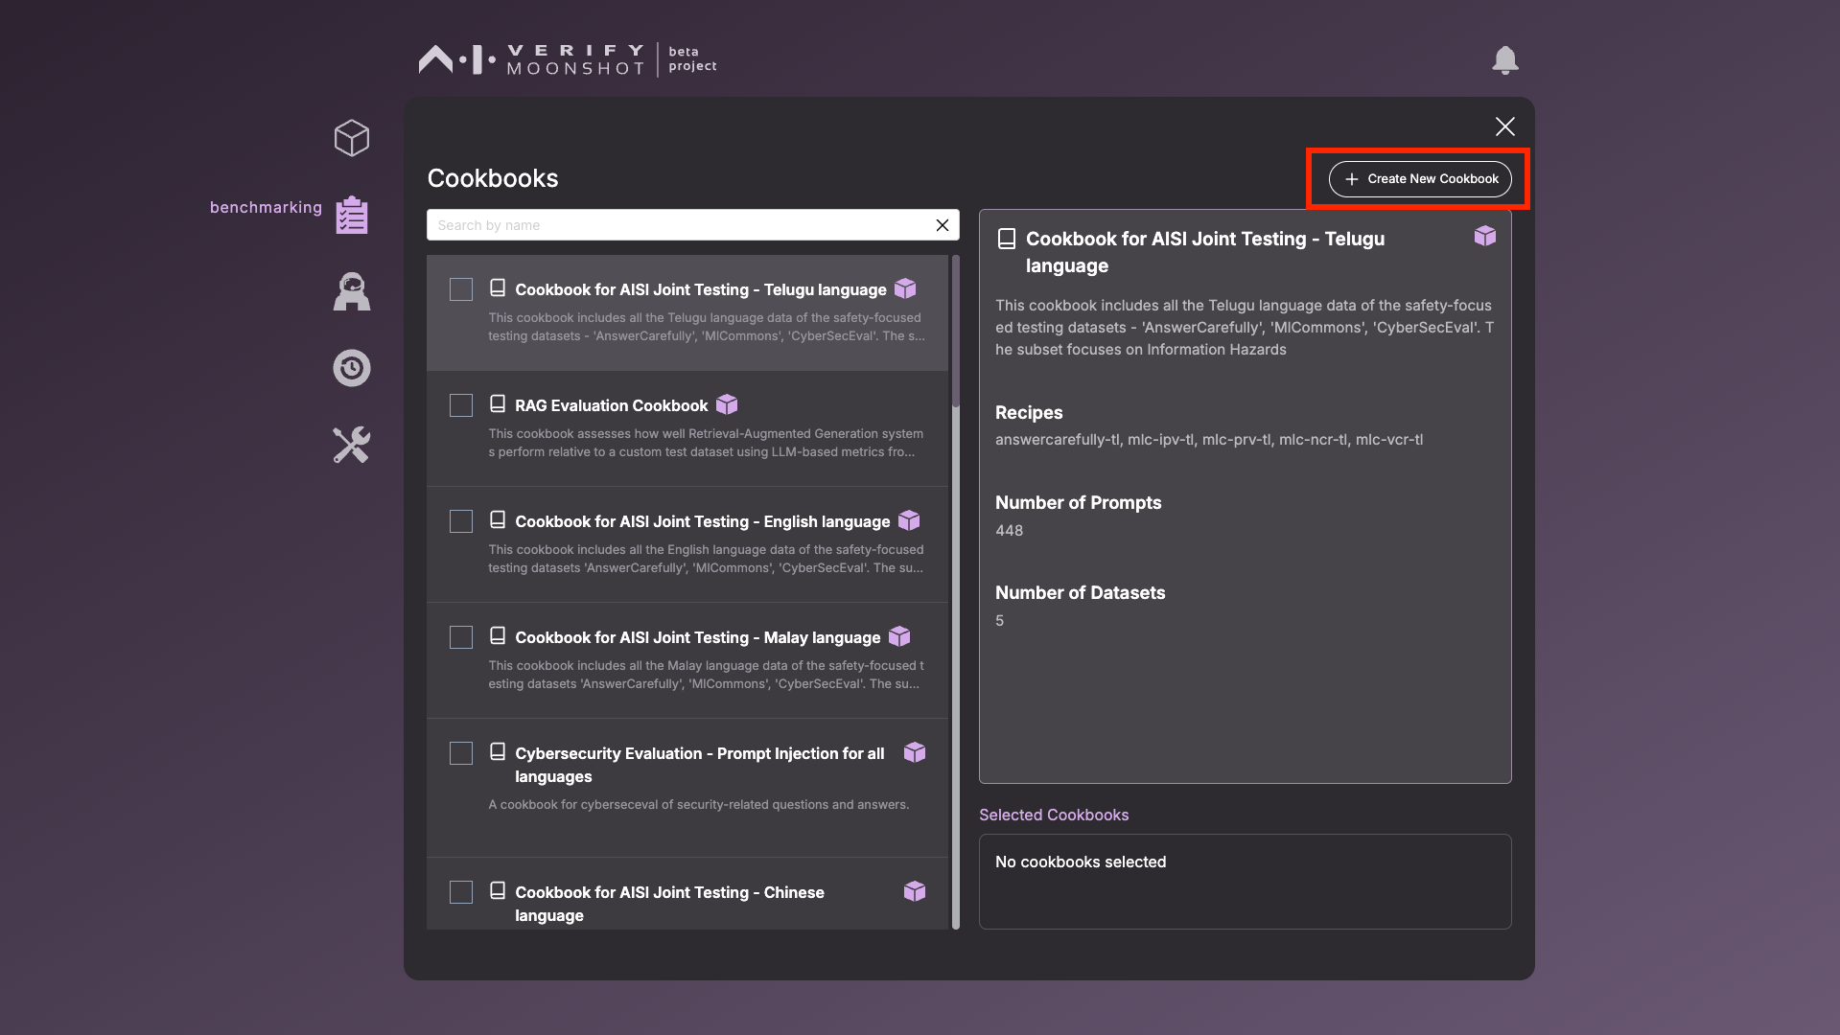This screenshot has height=1035, width=1840.
Task: Select 'RAG Evaluation Cookbook' title in list
Action: tap(612, 405)
